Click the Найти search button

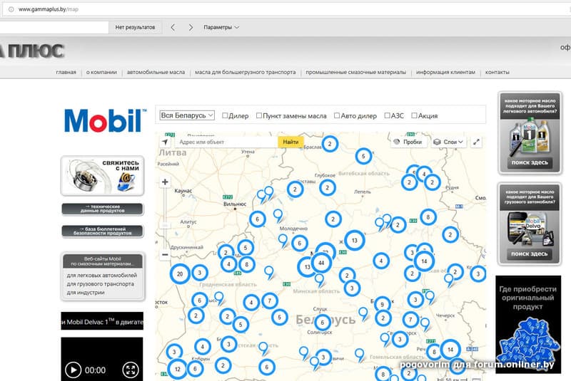290,142
